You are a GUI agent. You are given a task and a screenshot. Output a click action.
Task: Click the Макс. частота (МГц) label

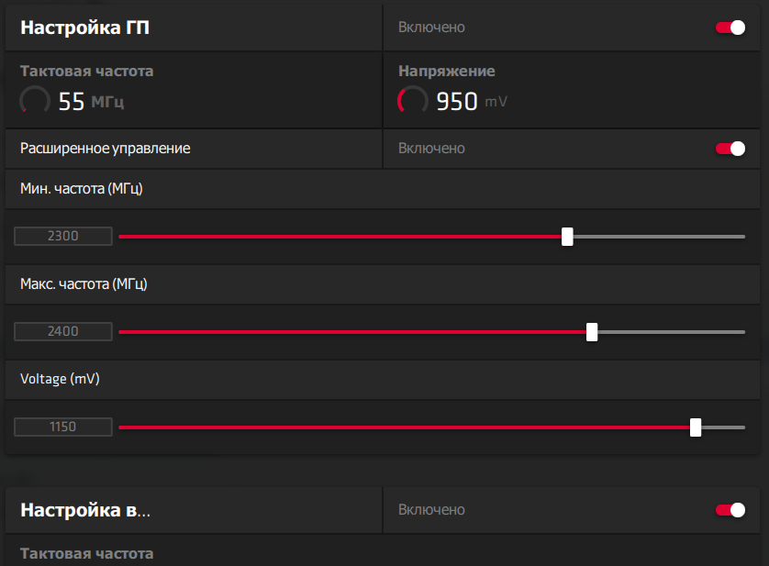click(84, 284)
